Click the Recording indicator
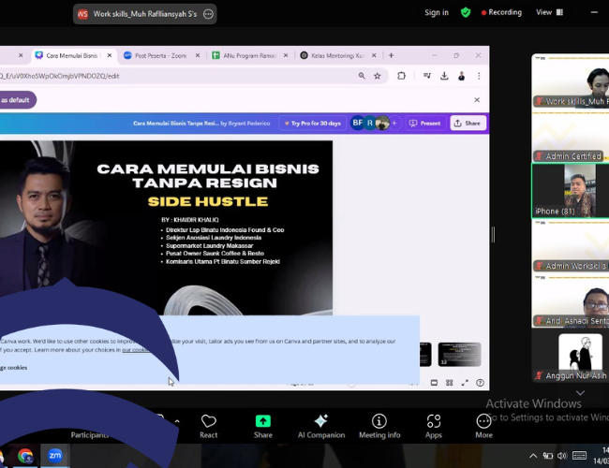Image resolution: width=609 pixels, height=468 pixels. pos(501,12)
